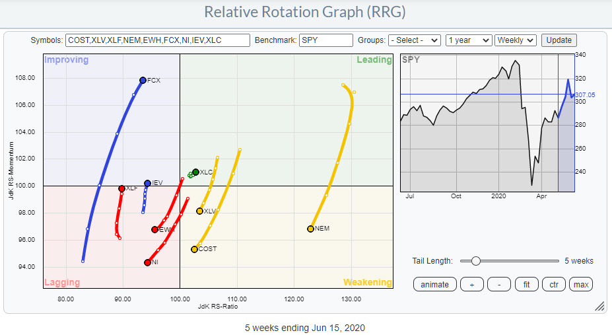This screenshot has width=612, height=335.
Task: Open the Weekly period dropdown
Action: [516, 40]
